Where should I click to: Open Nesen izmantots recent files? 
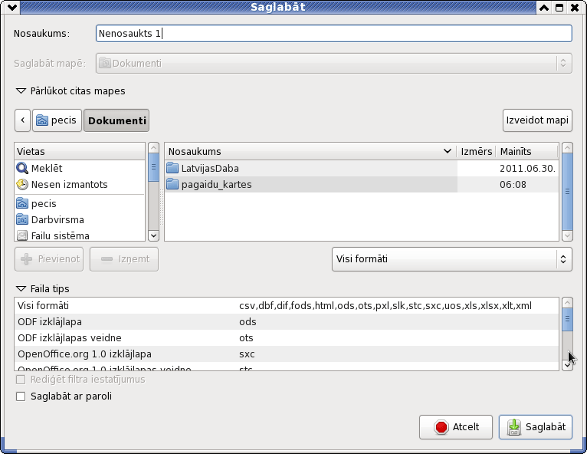80,184
